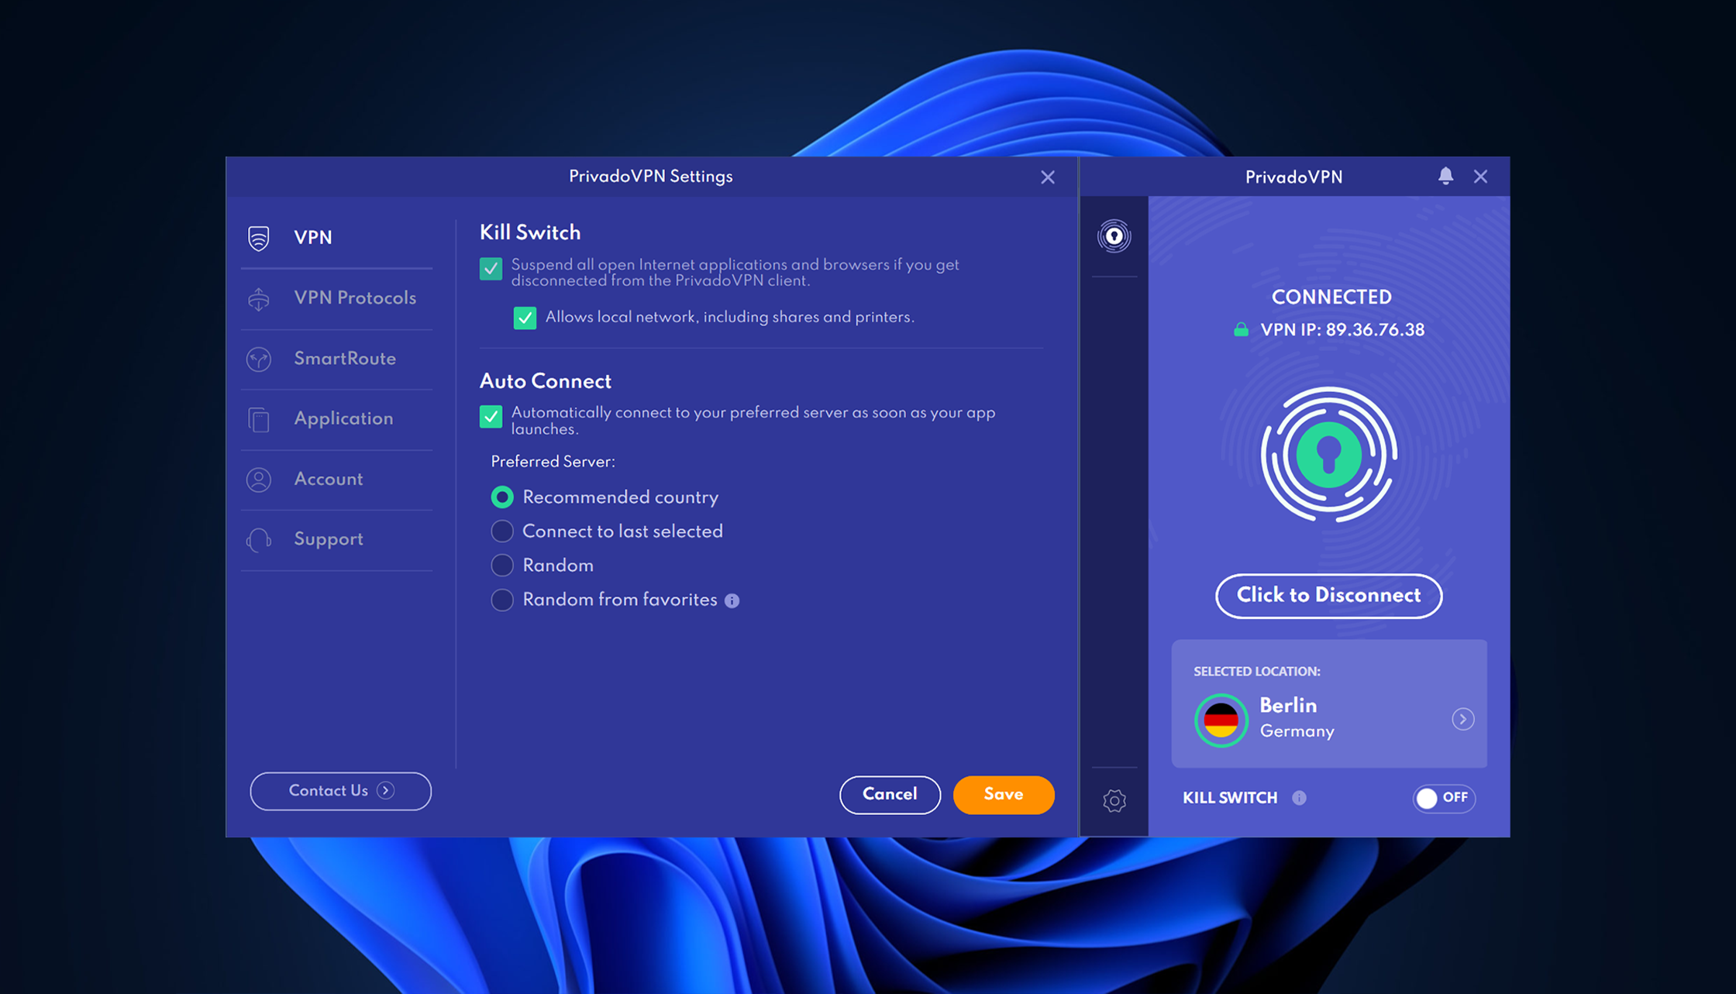Open the VPN settings tab
Screen dimensions: 1736x994
pos(336,238)
